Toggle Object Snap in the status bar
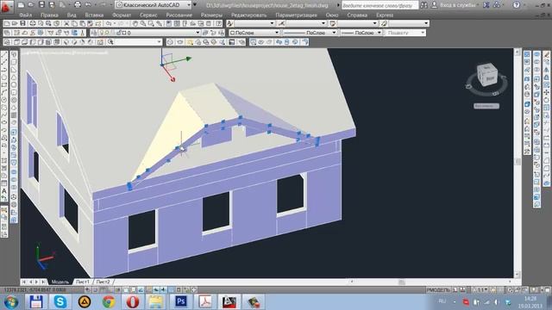Viewport: 552px width, 310px height. point(126,290)
